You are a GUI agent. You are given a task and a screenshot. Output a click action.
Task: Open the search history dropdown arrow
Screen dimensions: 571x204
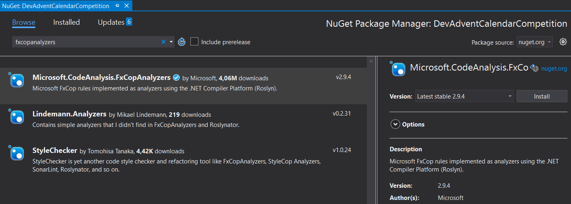tap(171, 42)
